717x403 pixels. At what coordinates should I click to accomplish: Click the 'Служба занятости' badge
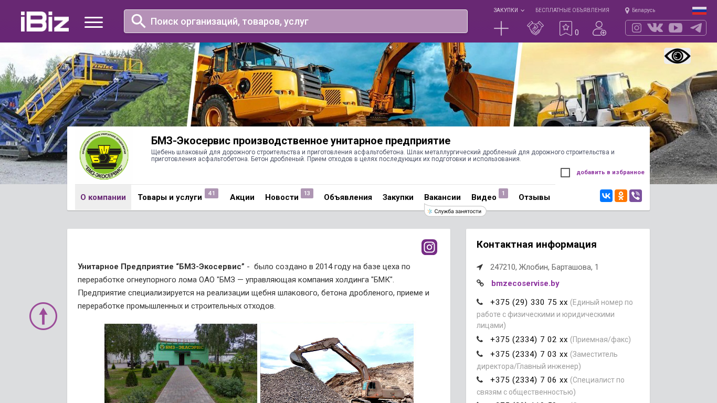tap(456, 211)
